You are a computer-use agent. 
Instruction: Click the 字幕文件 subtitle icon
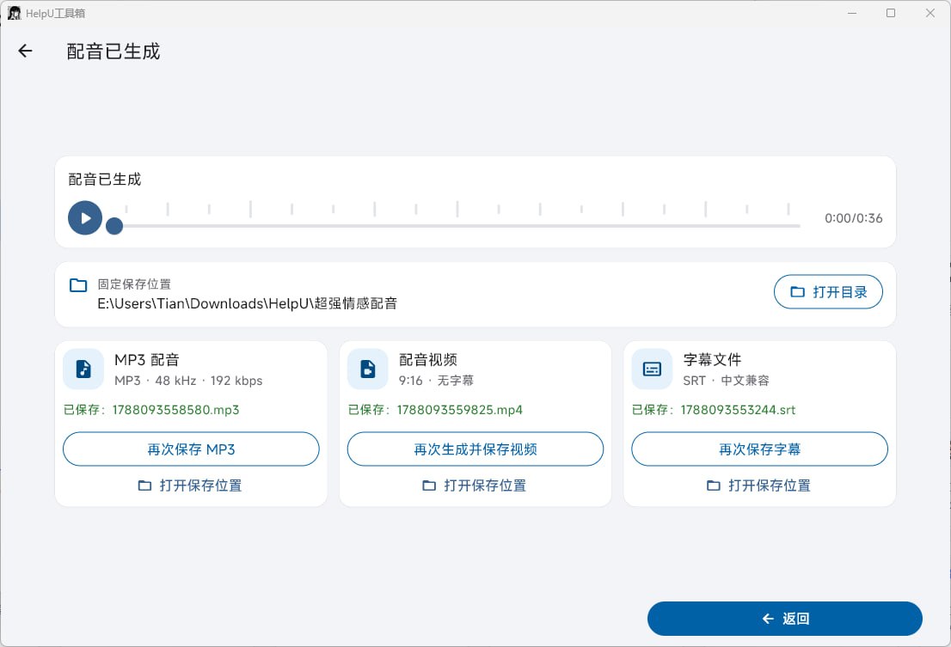pyautogui.click(x=652, y=369)
